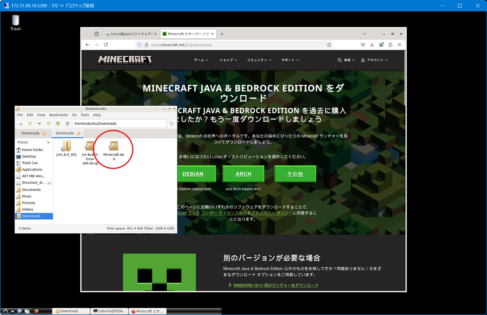This screenshot has width=487, height=315.
Task: Open the ゲーム dropdown menu
Action: tap(201, 60)
